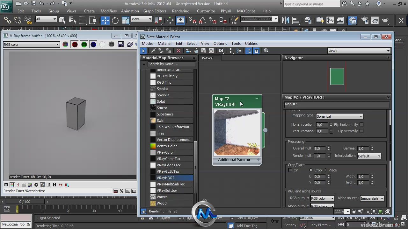The image size is (408, 229).
Task: Toggle blue channel in V-Ray frame buffer
Action: 93,45
